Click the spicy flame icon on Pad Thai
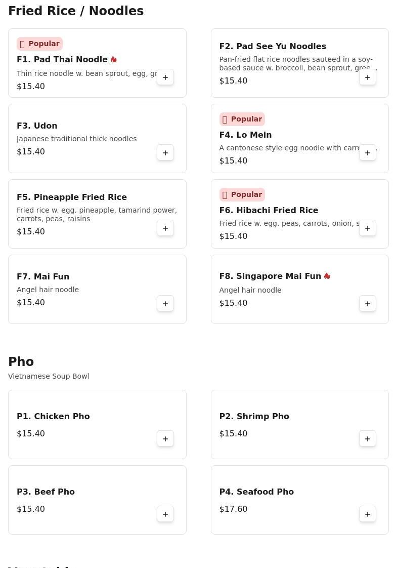Screen dimensions: 397x568 coord(114,60)
